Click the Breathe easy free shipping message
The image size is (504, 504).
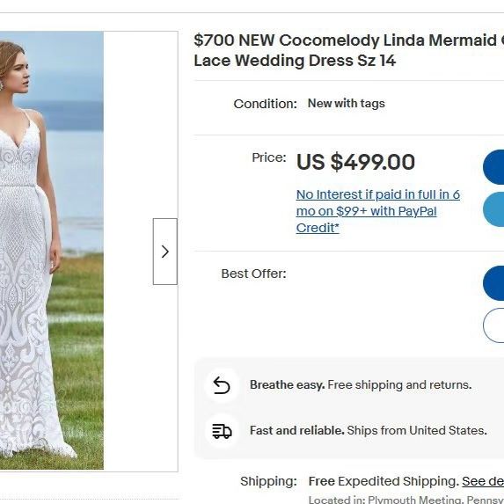361,384
